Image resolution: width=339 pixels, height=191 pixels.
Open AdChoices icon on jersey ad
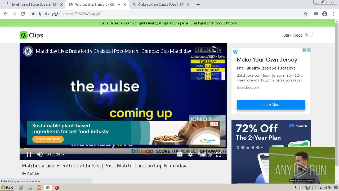point(305,50)
